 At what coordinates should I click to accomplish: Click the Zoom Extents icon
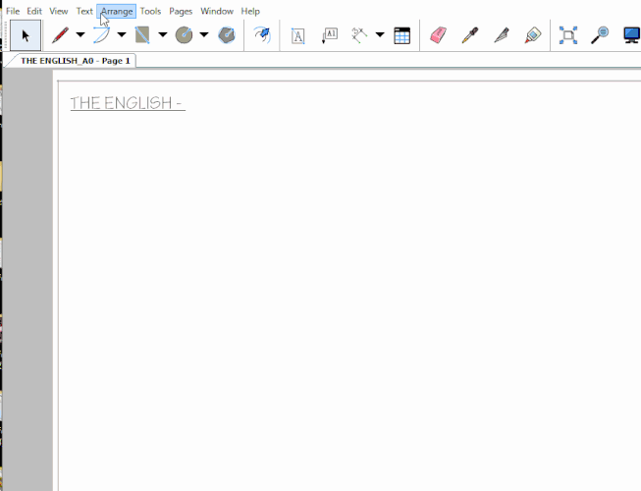pos(568,35)
